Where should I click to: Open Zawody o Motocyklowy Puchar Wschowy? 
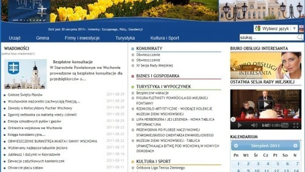[40, 108]
